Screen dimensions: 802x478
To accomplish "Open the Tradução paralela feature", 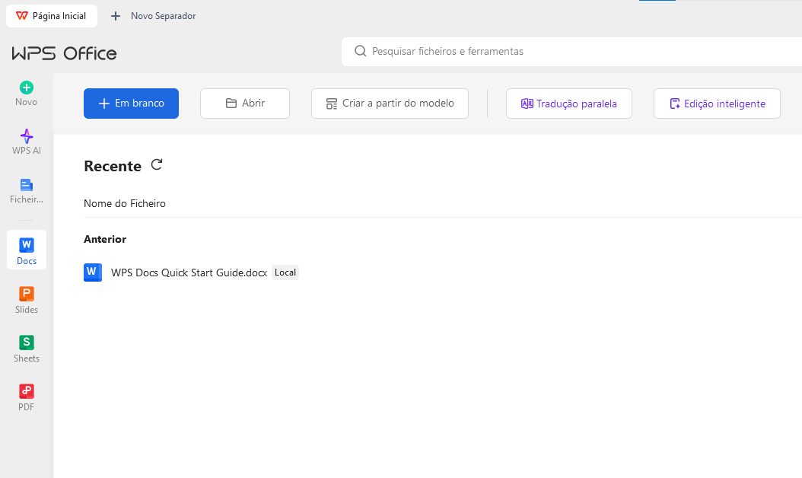I will click(568, 104).
